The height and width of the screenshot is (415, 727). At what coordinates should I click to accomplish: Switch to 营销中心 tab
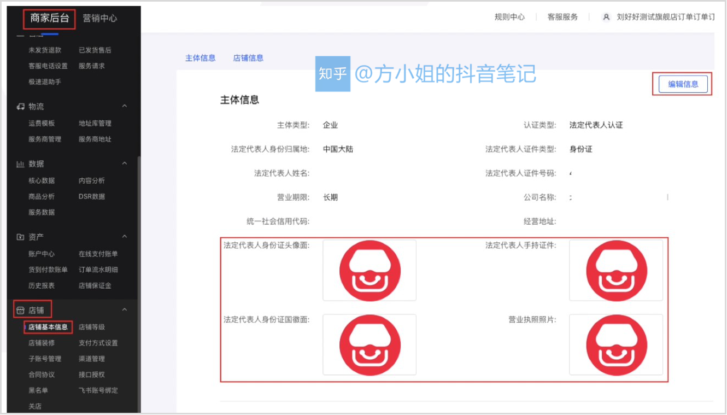coord(100,18)
